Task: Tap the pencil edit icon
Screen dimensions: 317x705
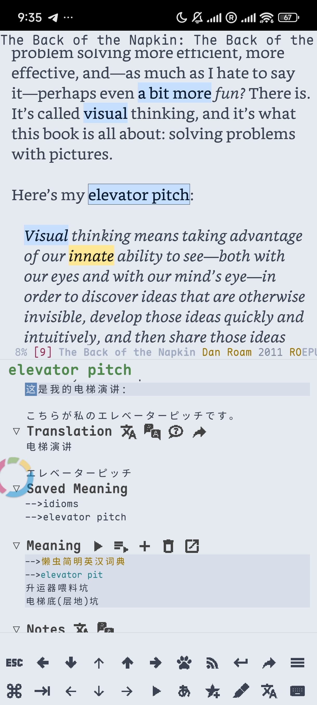Action: 241,691
